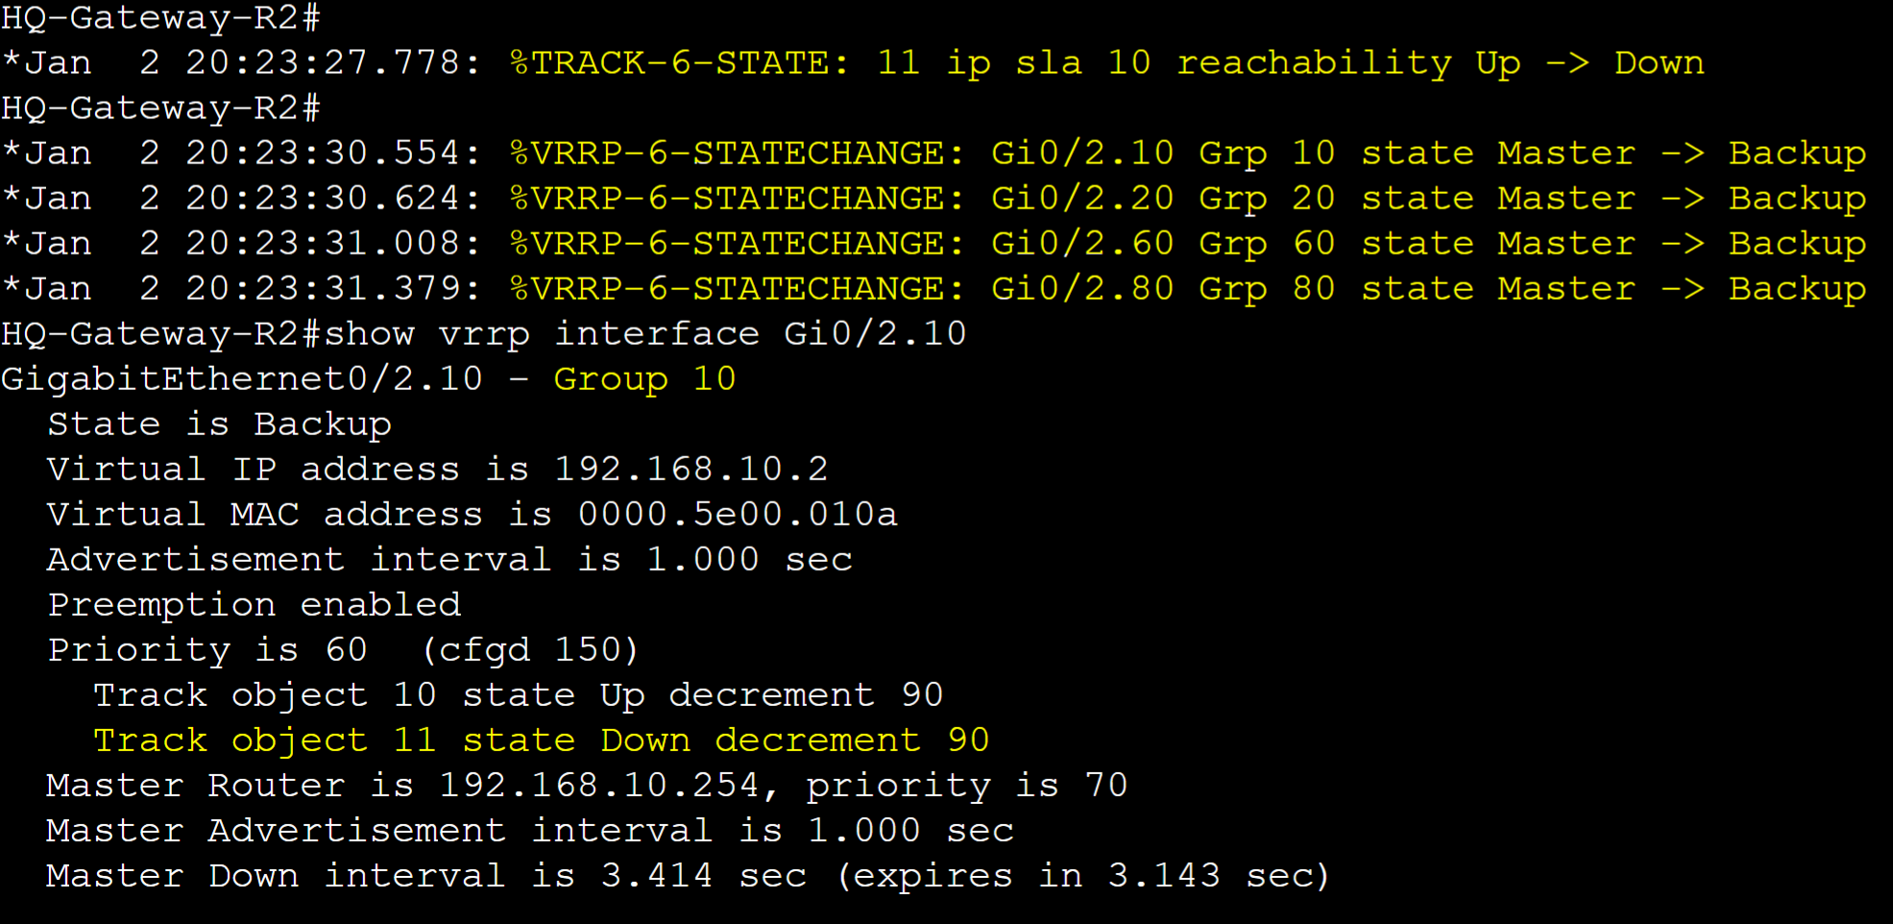Click the 'State is Backup' line
This screenshot has width=1893, height=924.
point(219,425)
